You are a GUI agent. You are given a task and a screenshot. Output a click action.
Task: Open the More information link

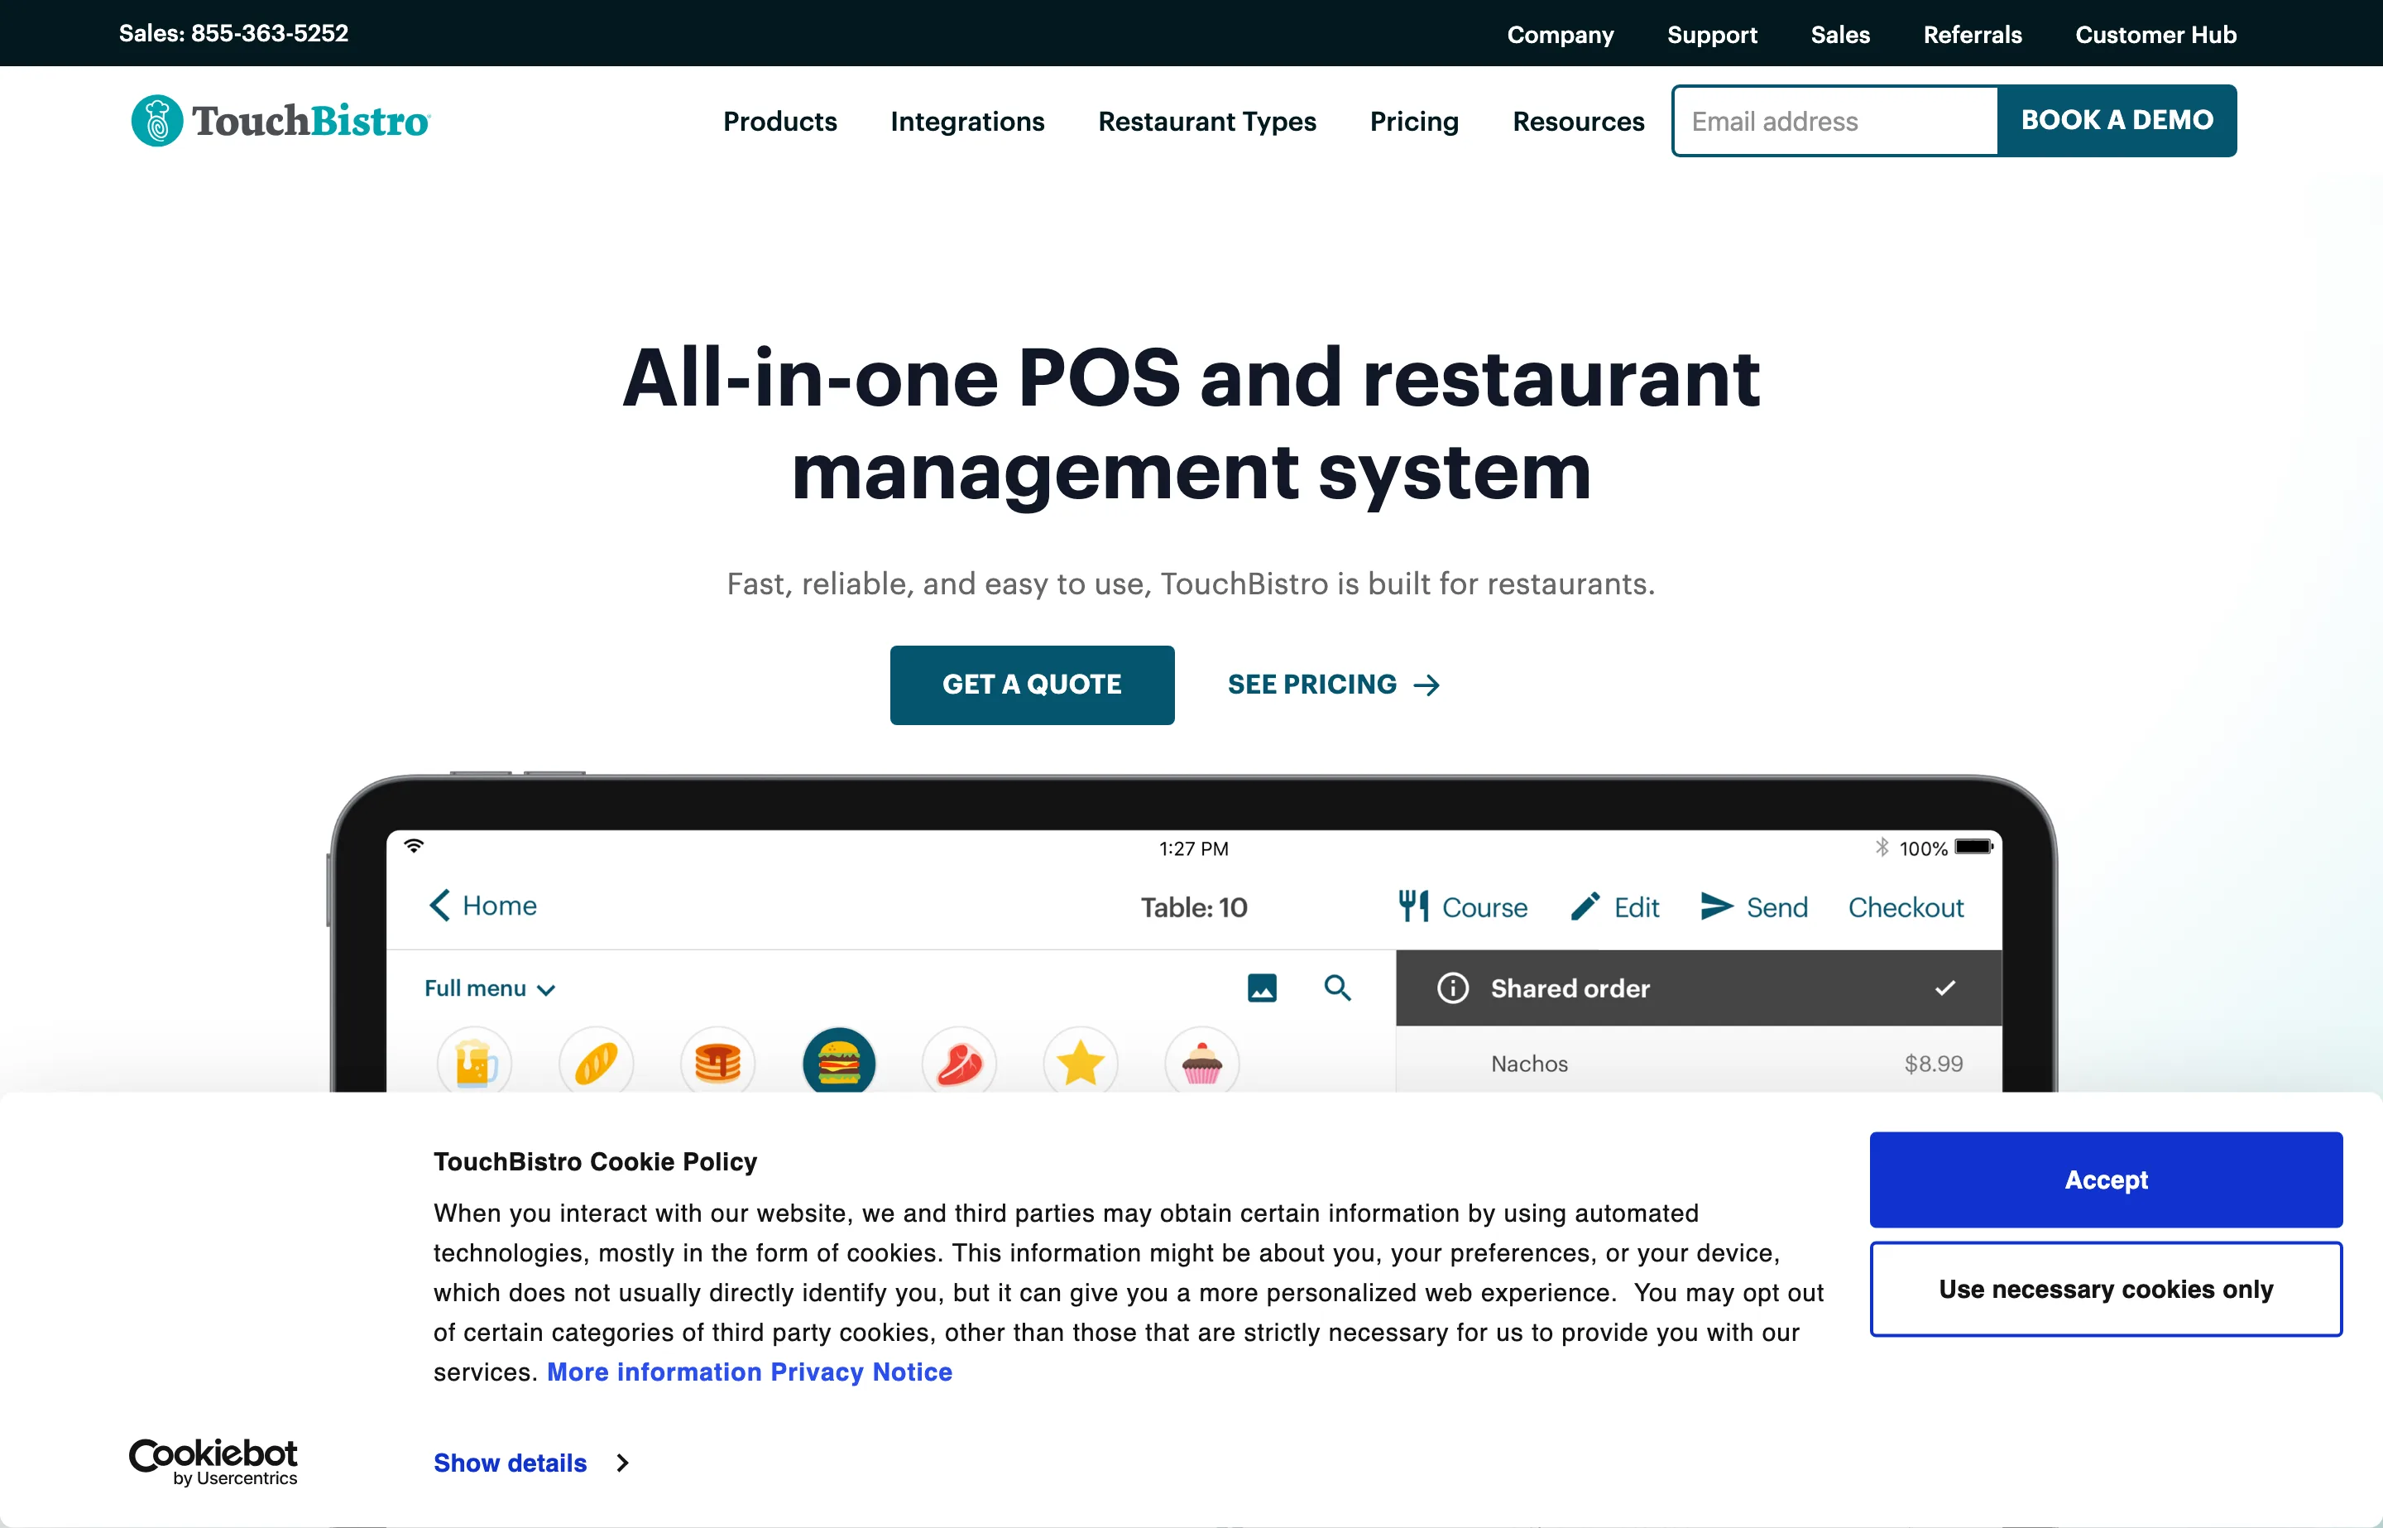[654, 1372]
